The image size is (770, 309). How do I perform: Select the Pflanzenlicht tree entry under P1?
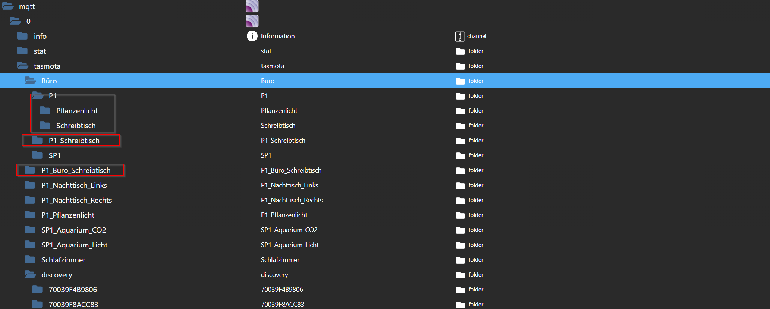click(77, 111)
